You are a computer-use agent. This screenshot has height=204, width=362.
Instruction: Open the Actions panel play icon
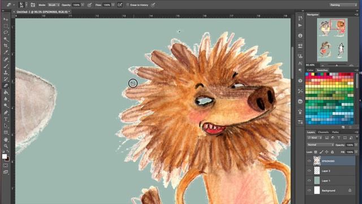(x=300, y=25)
